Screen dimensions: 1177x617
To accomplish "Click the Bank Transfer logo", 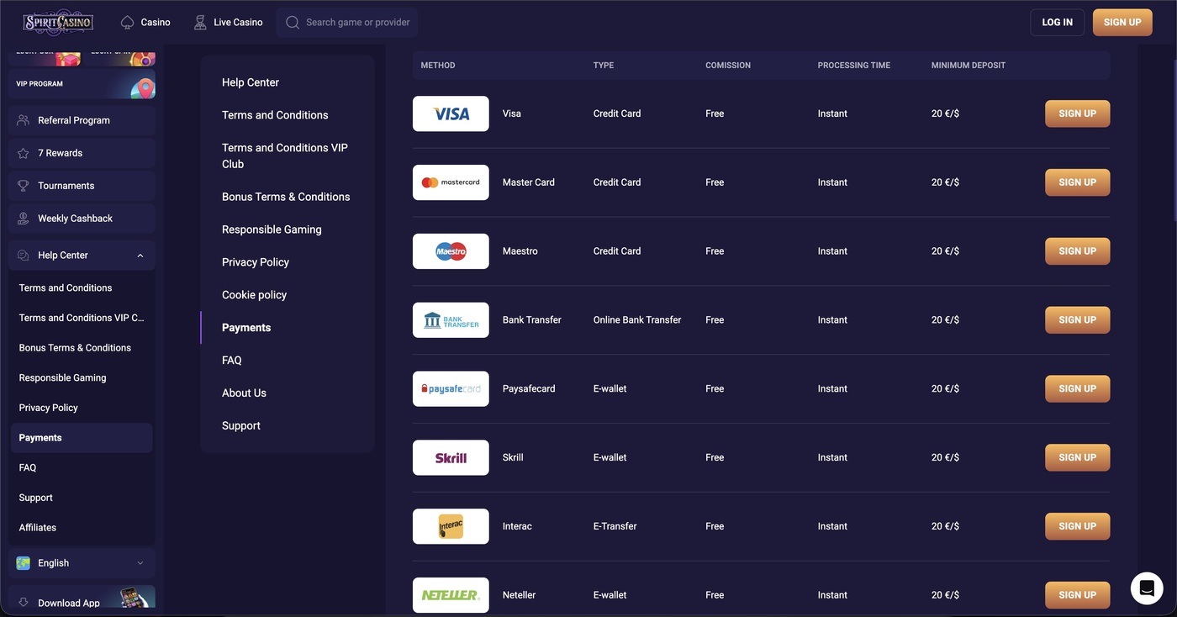I will pyautogui.click(x=451, y=320).
